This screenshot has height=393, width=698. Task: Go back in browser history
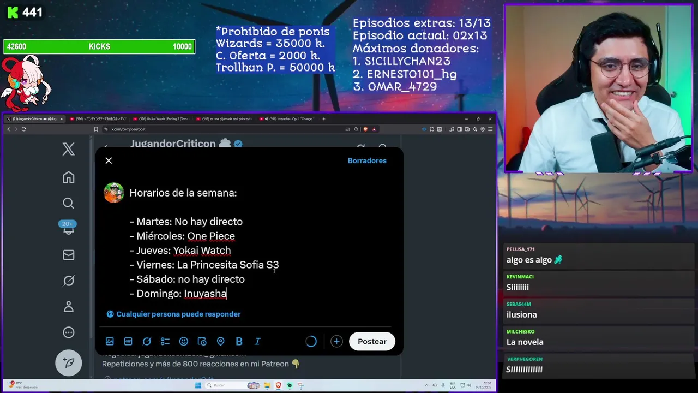pos(8,129)
